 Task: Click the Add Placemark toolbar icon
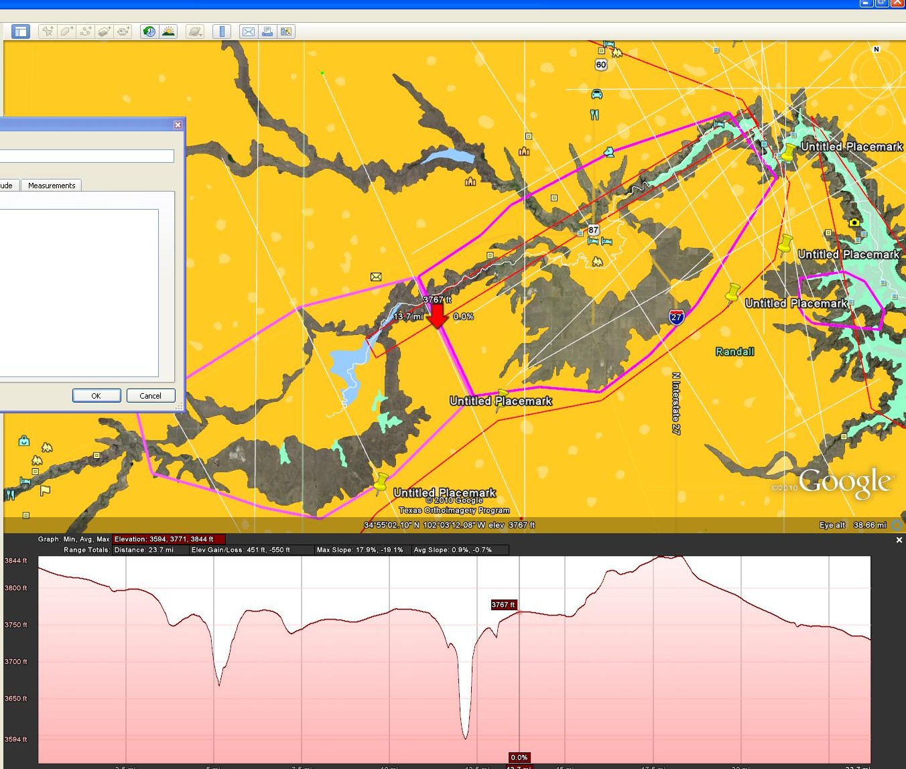click(47, 31)
